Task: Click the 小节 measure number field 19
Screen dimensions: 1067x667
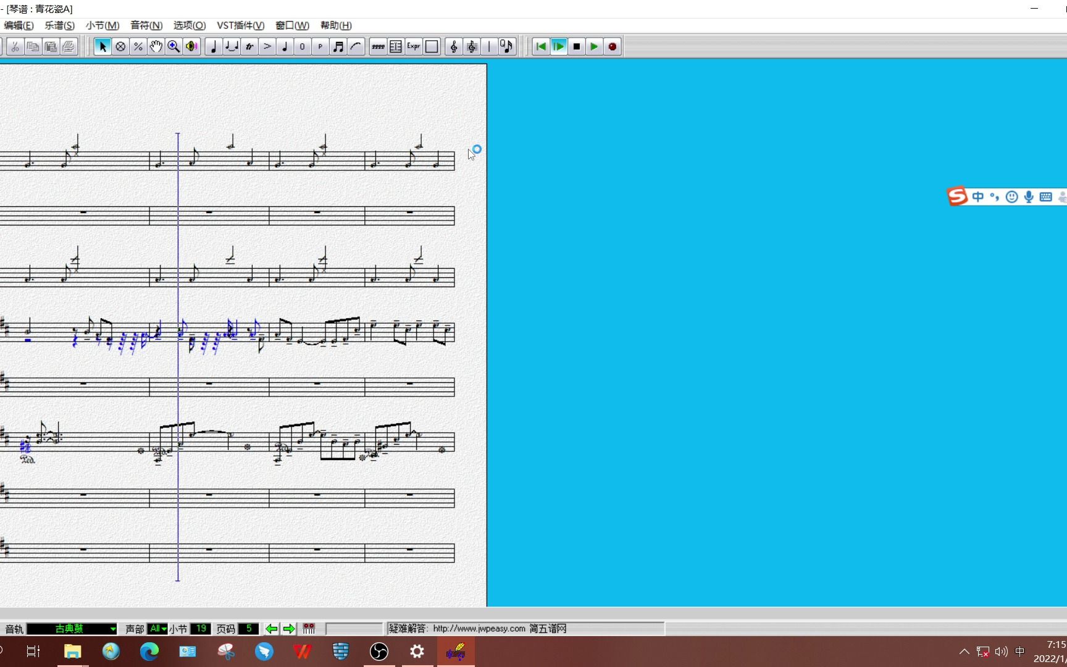Action: 200,629
